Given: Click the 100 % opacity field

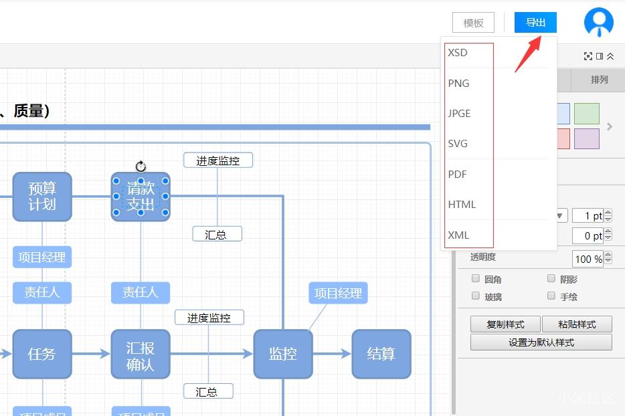Looking at the screenshot, I should coord(588,259).
